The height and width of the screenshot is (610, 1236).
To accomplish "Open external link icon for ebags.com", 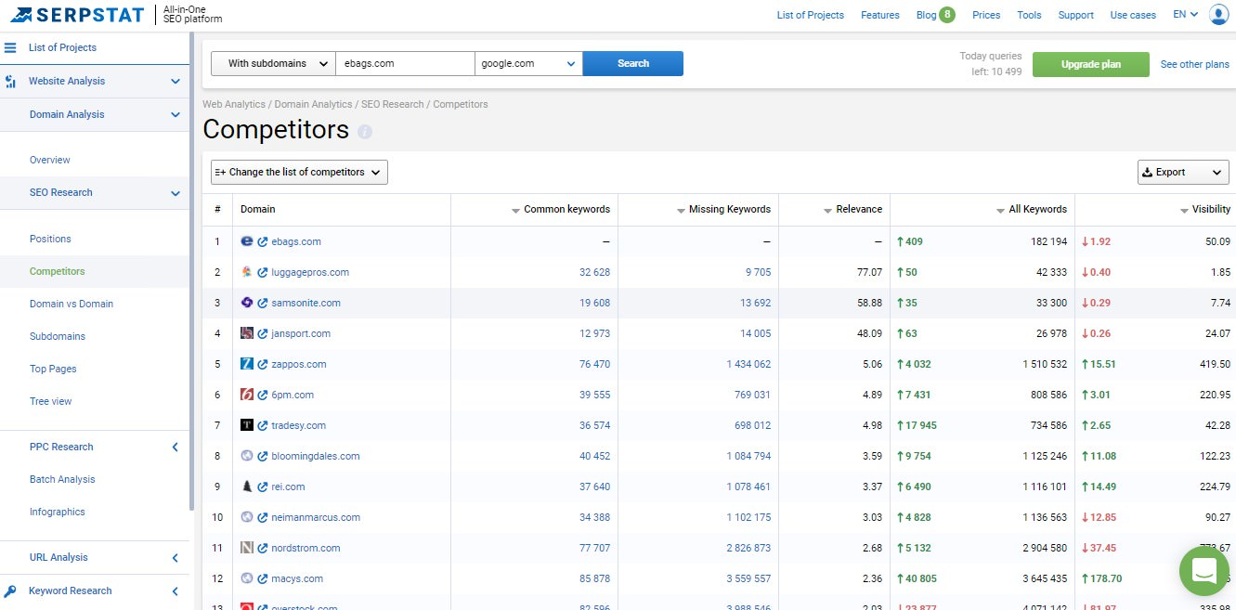I will click(x=263, y=242).
